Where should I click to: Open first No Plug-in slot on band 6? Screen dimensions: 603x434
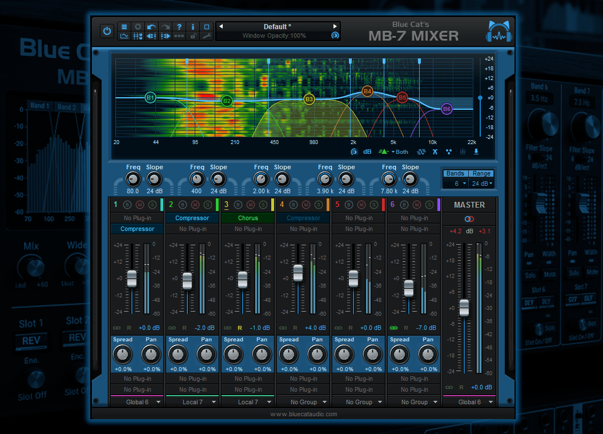coord(414,218)
